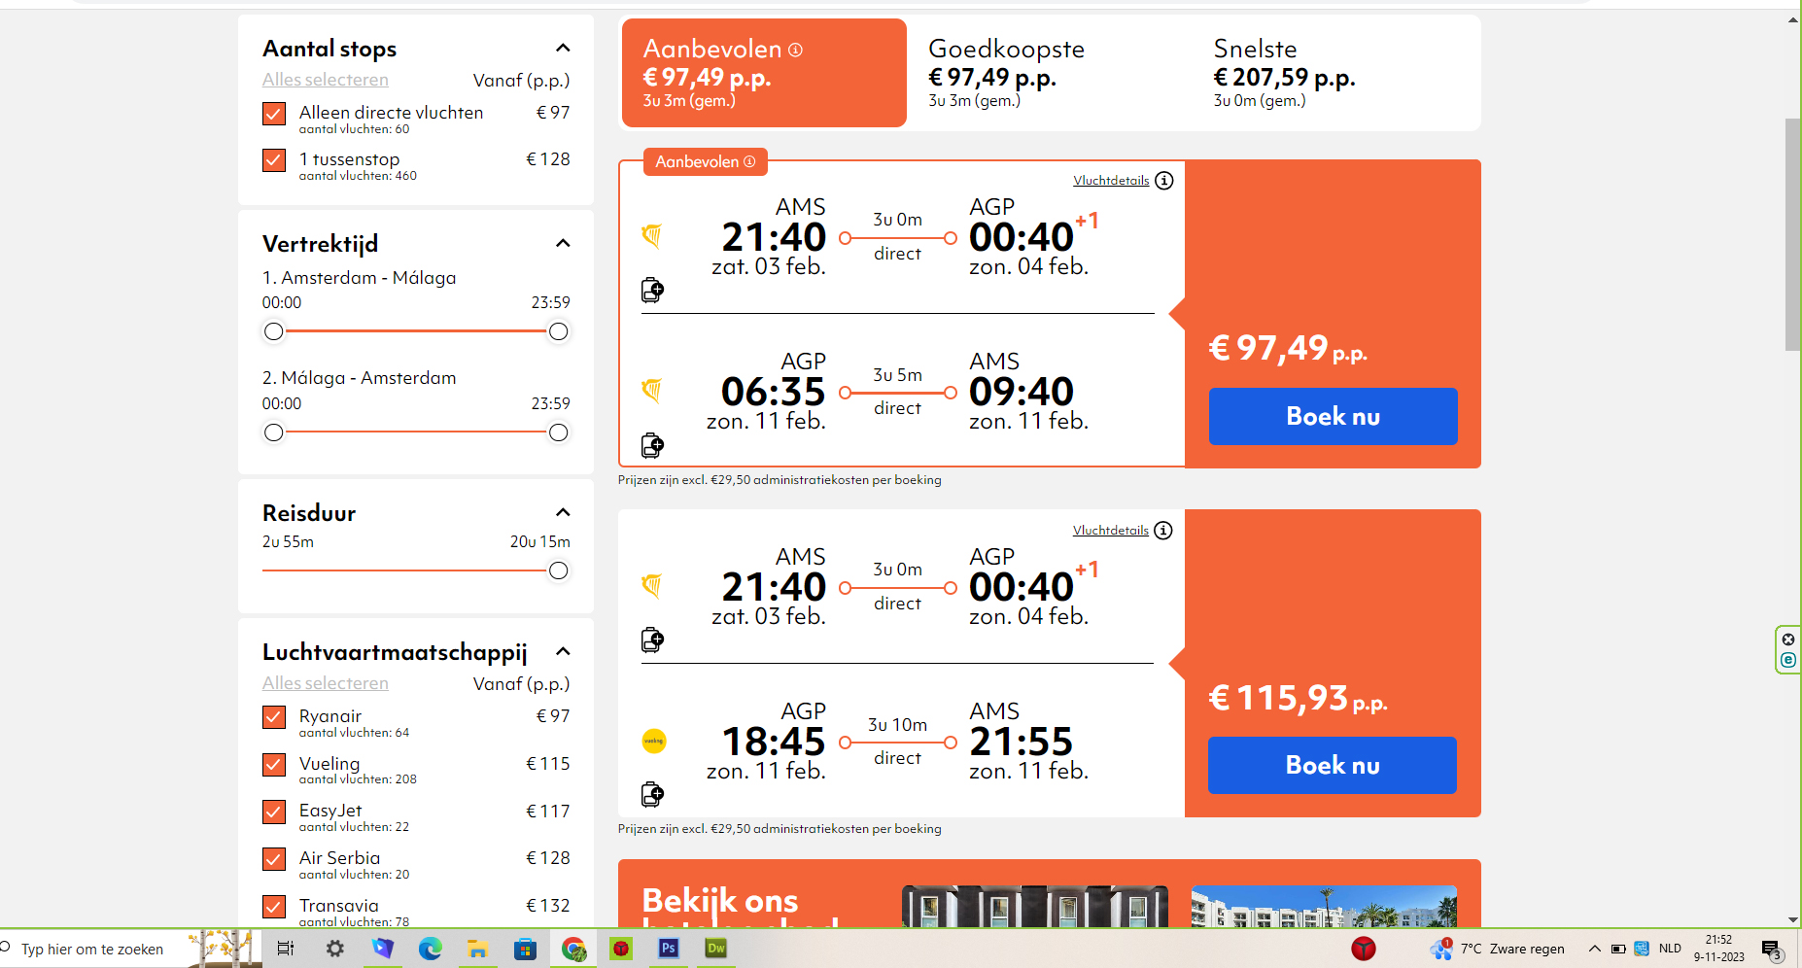Collapse the Luchtvaartmaatschappij section
1802x968 pixels.
tap(563, 652)
